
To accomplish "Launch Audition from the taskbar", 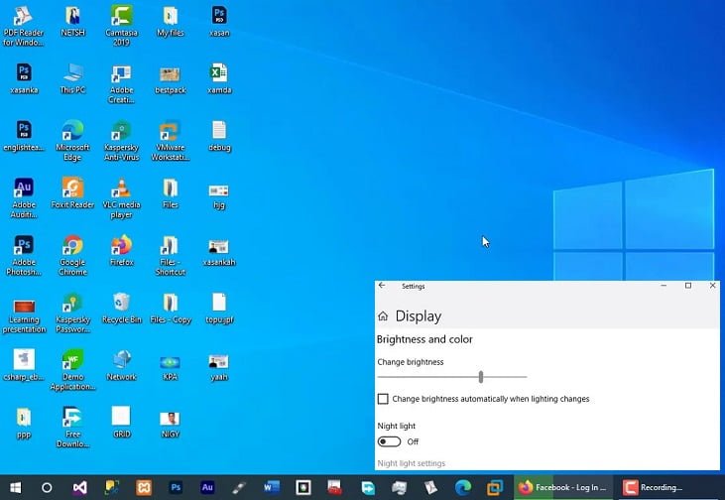I will point(207,487).
